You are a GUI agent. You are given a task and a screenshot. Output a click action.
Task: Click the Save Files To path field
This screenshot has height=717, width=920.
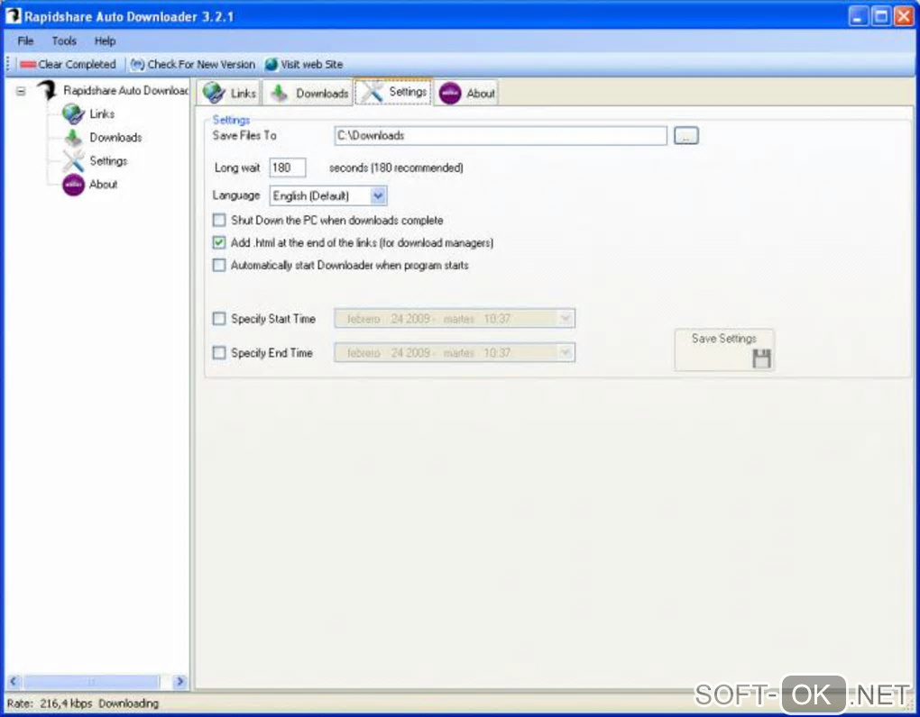(501, 136)
